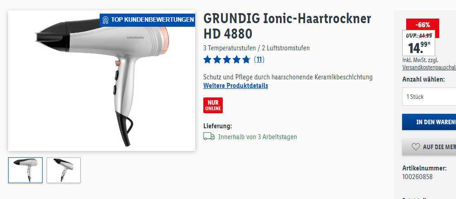Click the third blue rating star

tap(227, 60)
